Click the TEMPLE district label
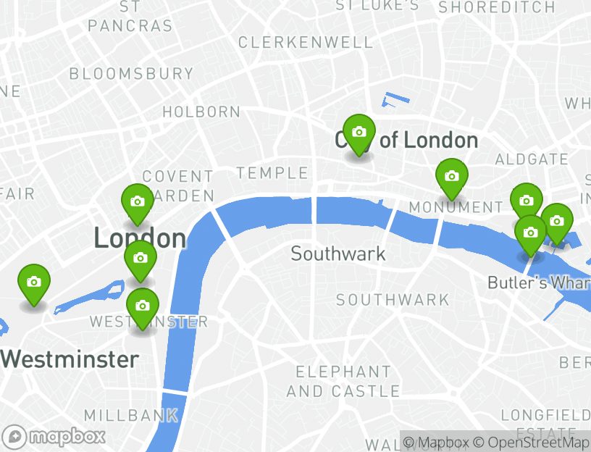591x452 pixels. (272, 173)
